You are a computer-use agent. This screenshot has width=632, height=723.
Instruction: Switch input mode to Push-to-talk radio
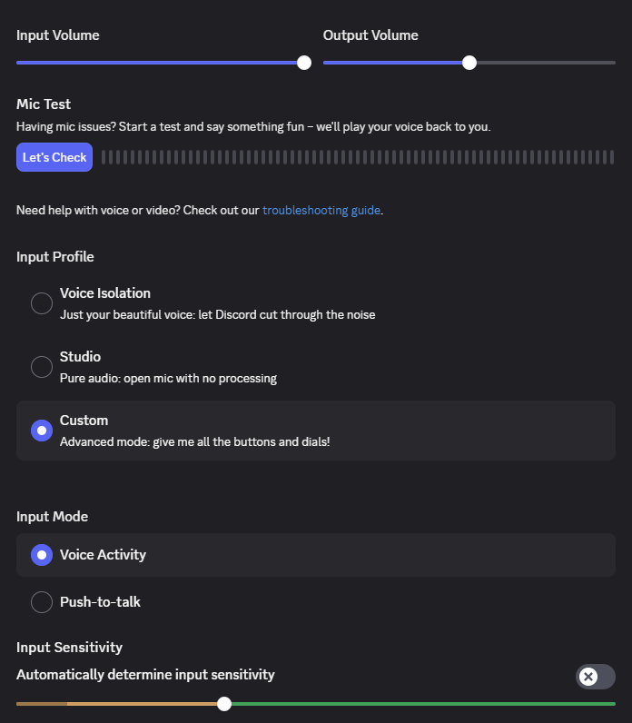click(x=42, y=602)
